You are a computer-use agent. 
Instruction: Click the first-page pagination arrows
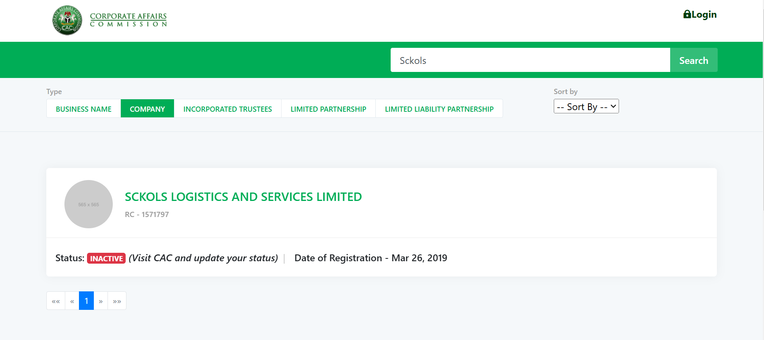(56, 301)
